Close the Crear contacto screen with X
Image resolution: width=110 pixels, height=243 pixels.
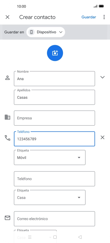click(x=7, y=17)
